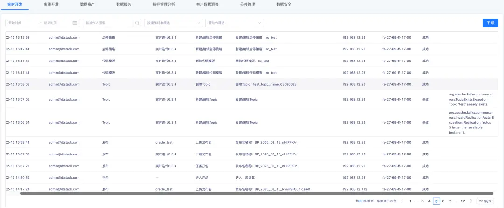The image size is (504, 208).
Task: Jump to page 3
Action: pyautogui.click(x=422, y=201)
